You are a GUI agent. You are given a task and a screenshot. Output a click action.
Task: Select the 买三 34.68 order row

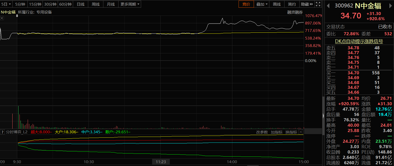(359, 82)
